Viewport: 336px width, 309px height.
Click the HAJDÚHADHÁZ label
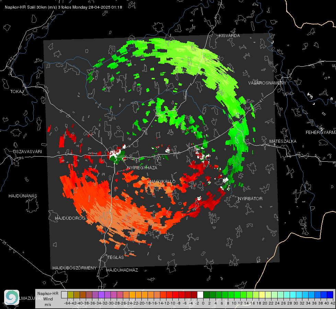tap(122, 270)
